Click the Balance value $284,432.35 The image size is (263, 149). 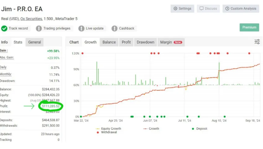coord(51,89)
